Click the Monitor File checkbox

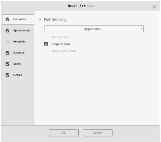pos(46,37)
